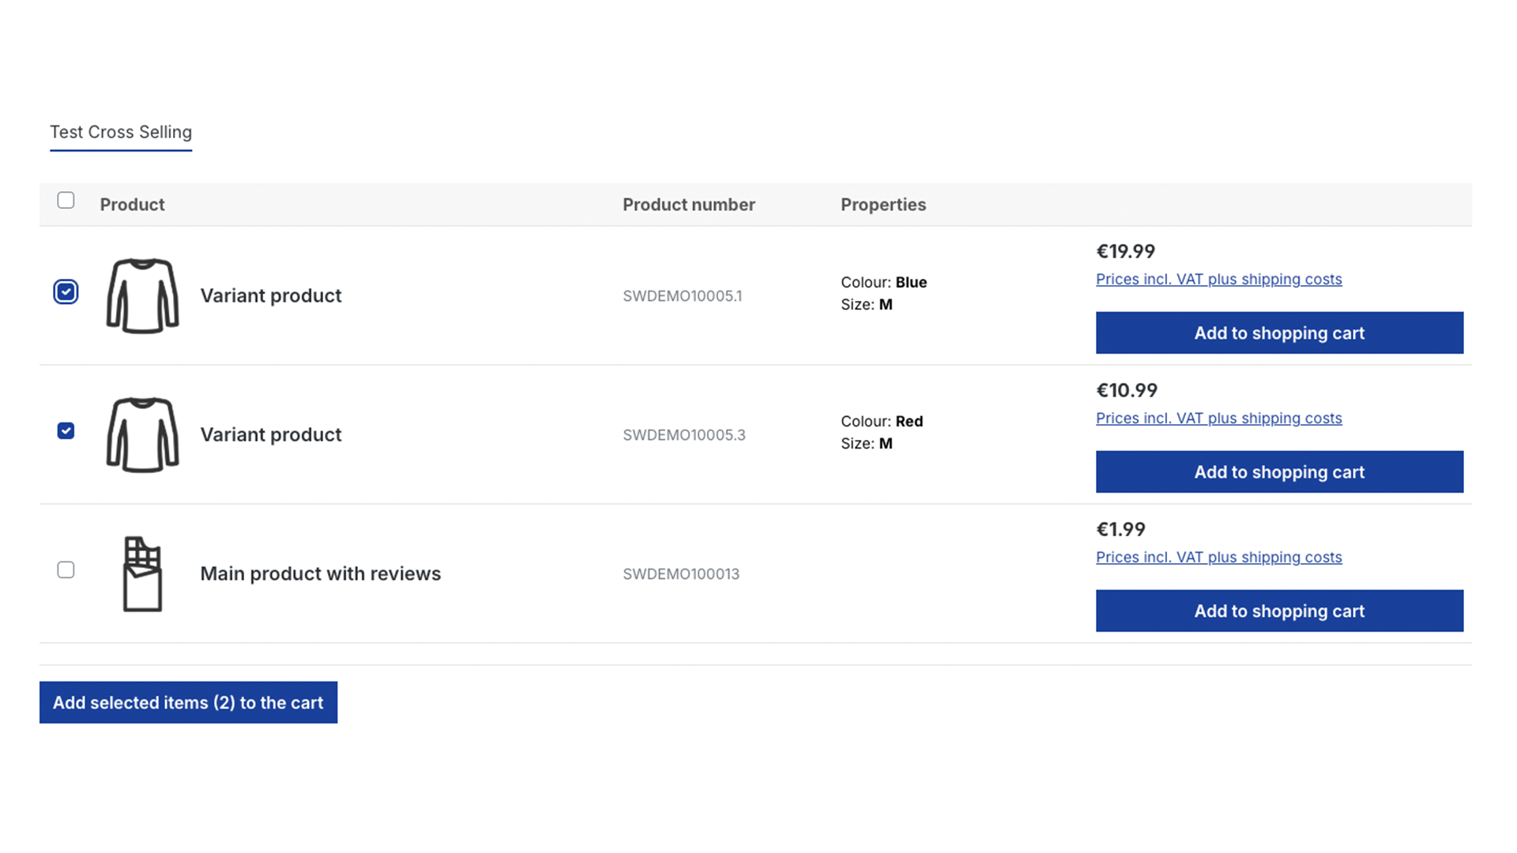Click the Product number column header
This screenshot has height=853, width=1517.
[688, 205]
